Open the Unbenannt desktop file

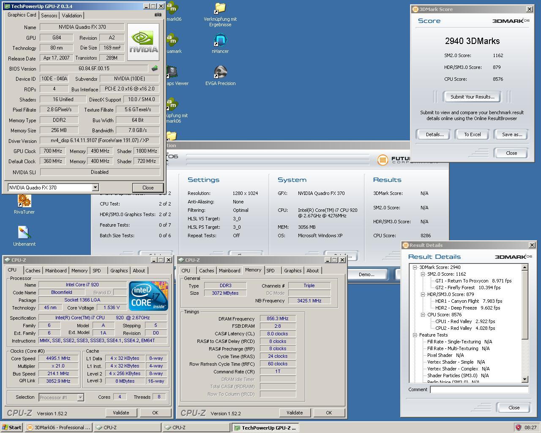tap(24, 236)
